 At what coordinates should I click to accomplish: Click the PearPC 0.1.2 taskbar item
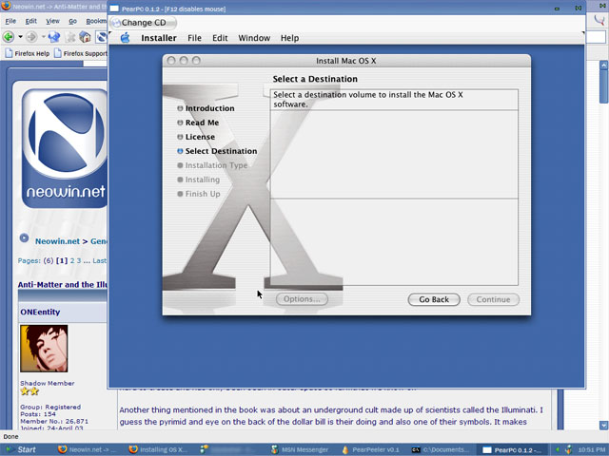pos(514,449)
